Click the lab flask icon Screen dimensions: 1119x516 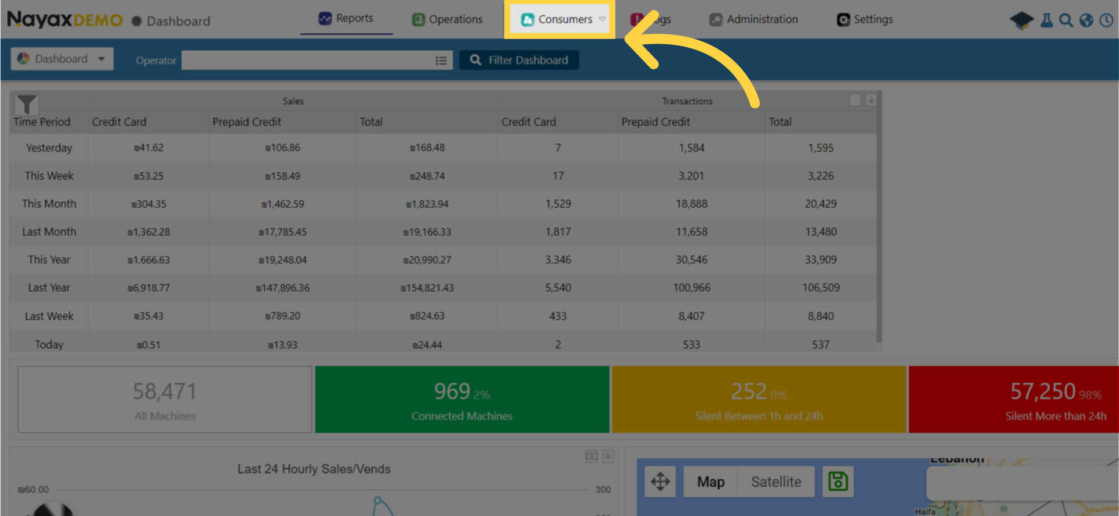pos(1047,20)
